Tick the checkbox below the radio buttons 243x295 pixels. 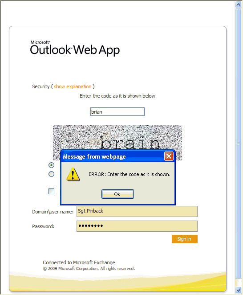pyautogui.click(x=51, y=191)
